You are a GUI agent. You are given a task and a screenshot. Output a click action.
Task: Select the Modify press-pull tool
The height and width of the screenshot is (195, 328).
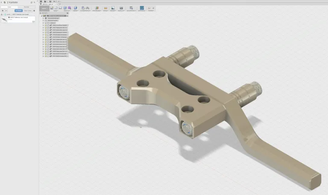coord(75,8)
